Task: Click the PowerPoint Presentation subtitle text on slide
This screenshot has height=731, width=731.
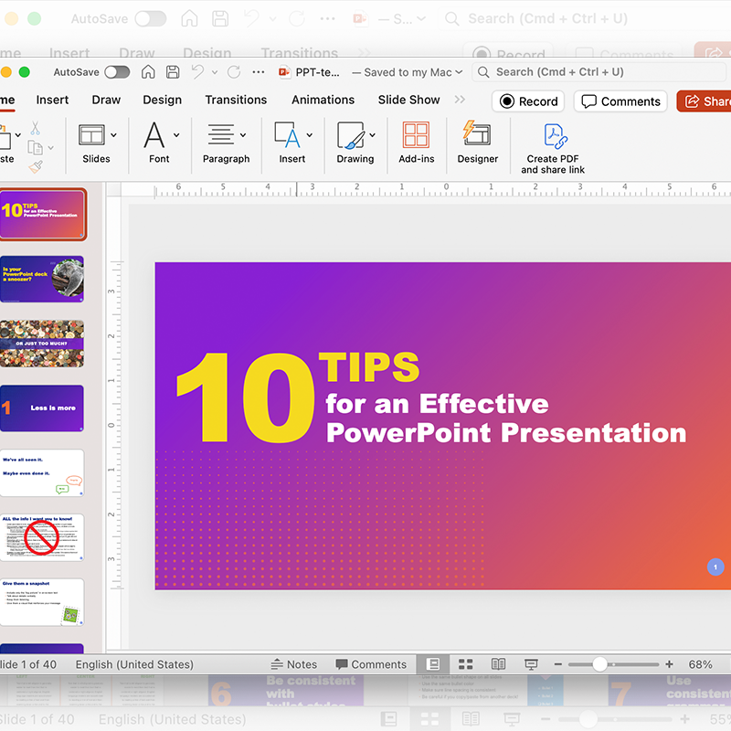Action: click(506, 432)
